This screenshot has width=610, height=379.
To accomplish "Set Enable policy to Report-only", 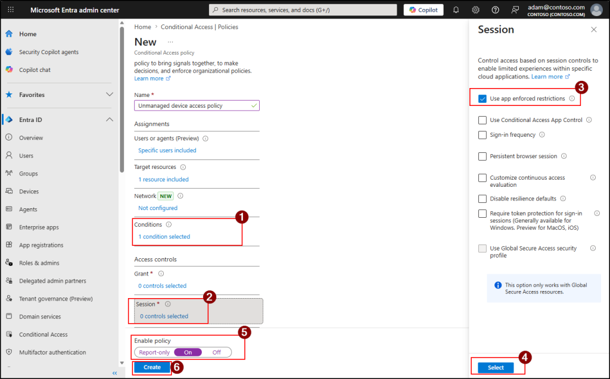I will [x=154, y=352].
